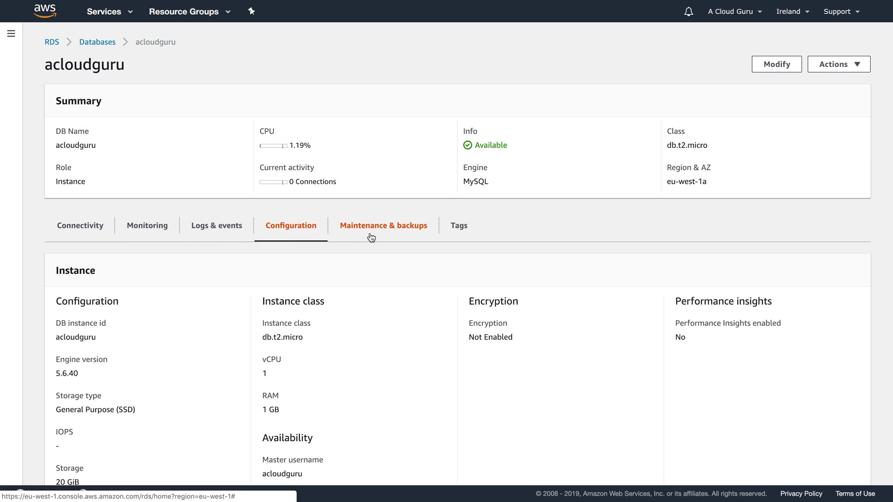This screenshot has width=893, height=502.
Task: Click the AWS logo home icon
Action: click(x=45, y=11)
